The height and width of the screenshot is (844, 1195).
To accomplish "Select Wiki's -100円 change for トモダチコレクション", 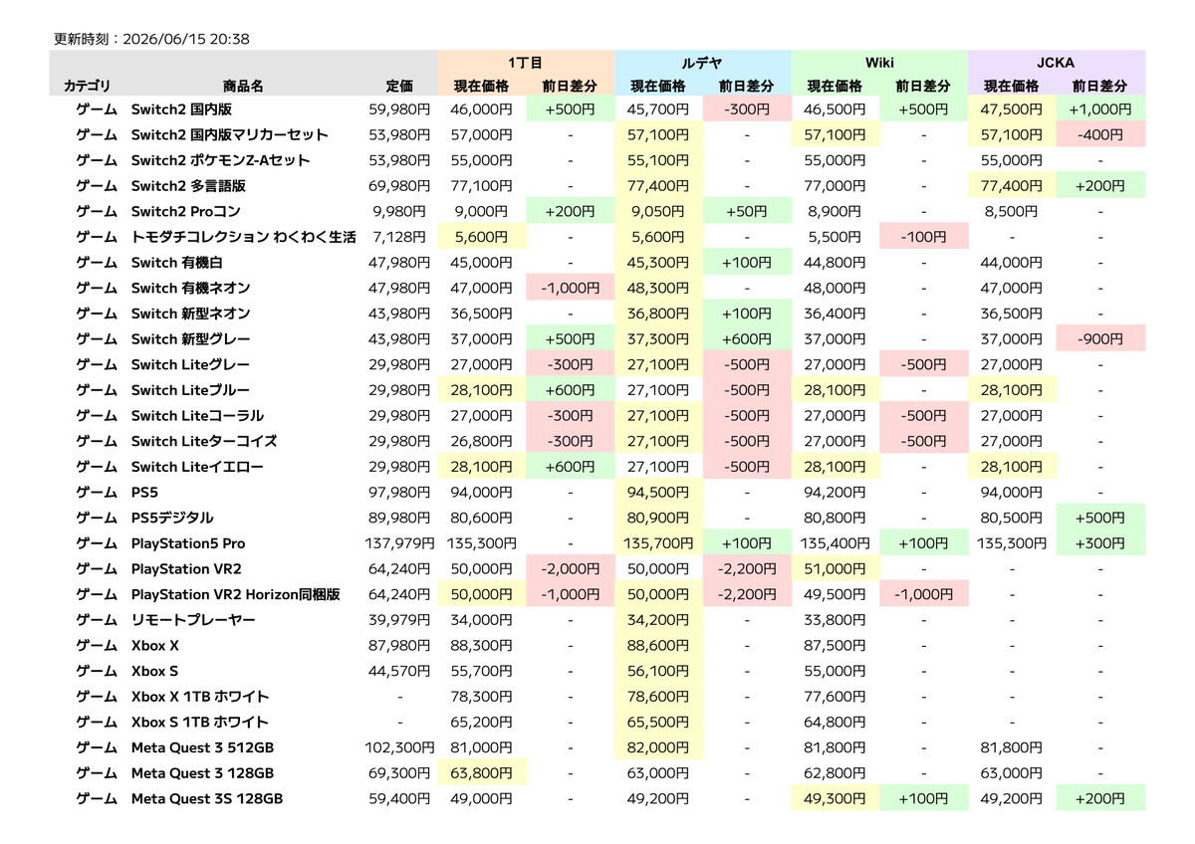I will tap(923, 237).
